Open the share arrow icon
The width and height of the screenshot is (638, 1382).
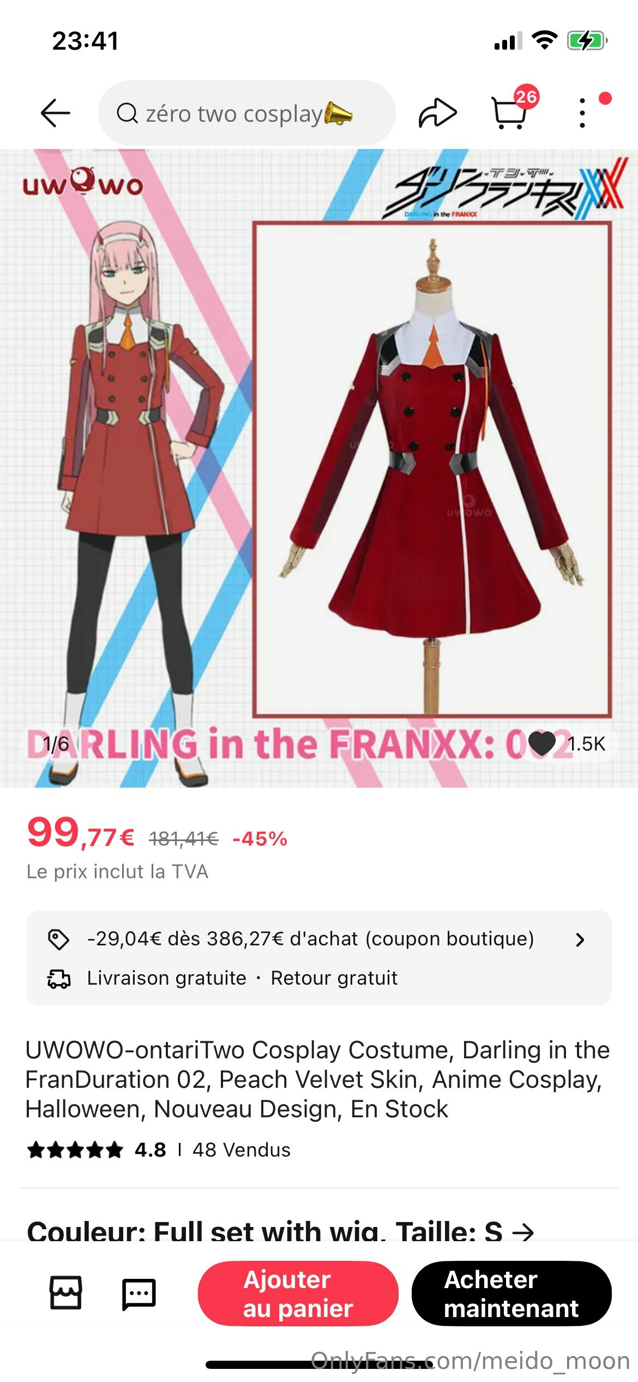click(437, 113)
